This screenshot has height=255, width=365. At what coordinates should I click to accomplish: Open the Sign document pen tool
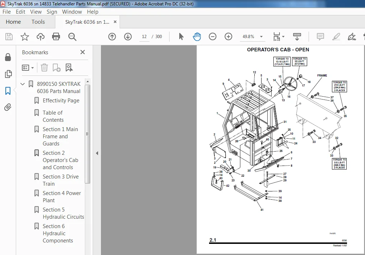(x=352, y=37)
